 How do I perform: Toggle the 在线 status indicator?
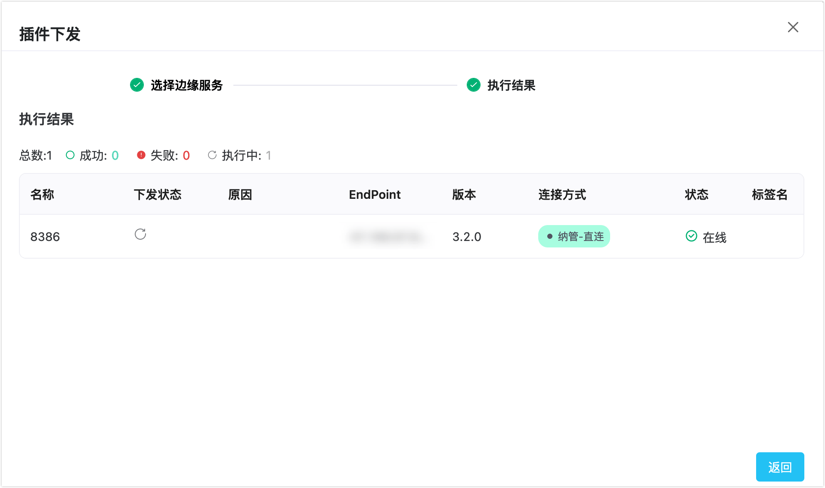coord(706,236)
